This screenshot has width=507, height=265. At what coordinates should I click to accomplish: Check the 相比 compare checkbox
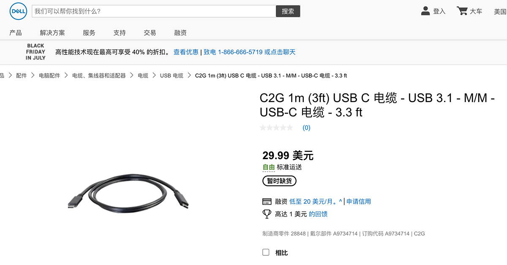pos(266,252)
